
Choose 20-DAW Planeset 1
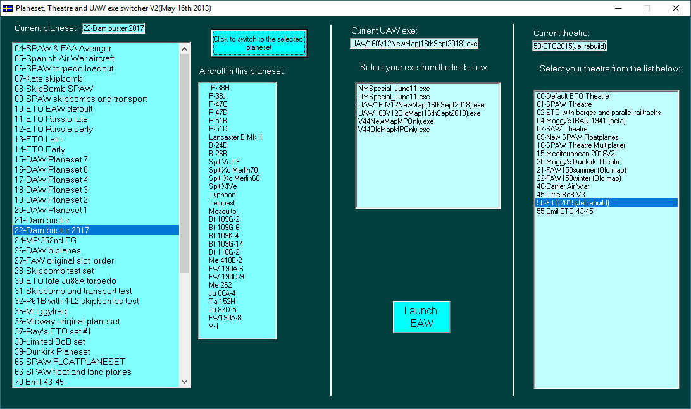[x=96, y=210]
